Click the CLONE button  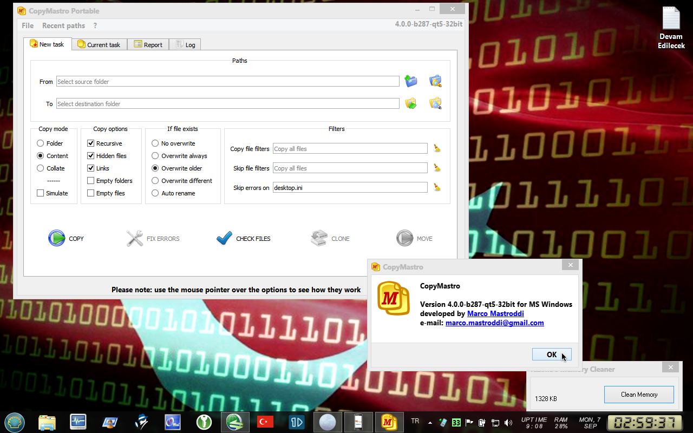tap(330, 239)
